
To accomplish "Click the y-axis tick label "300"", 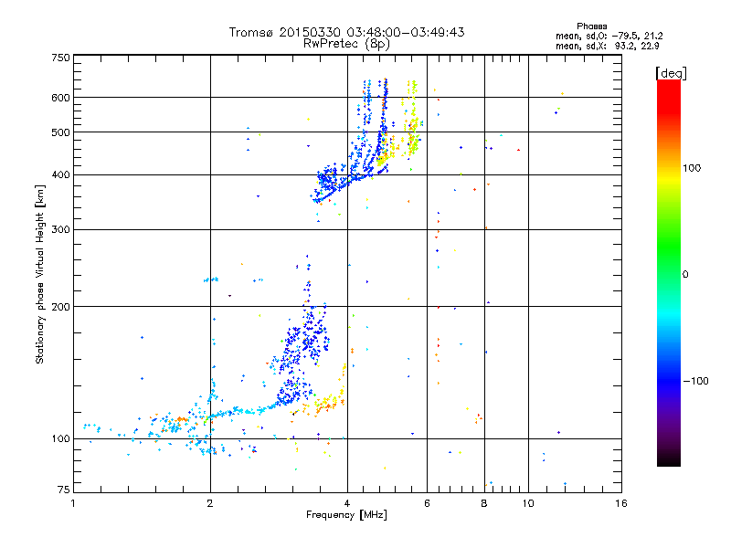I will 60,230.
